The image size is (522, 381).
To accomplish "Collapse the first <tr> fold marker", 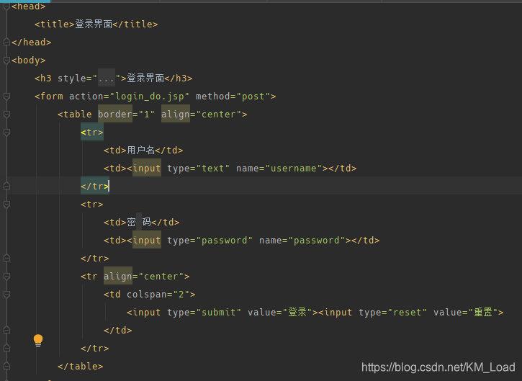I will click(x=6, y=132).
